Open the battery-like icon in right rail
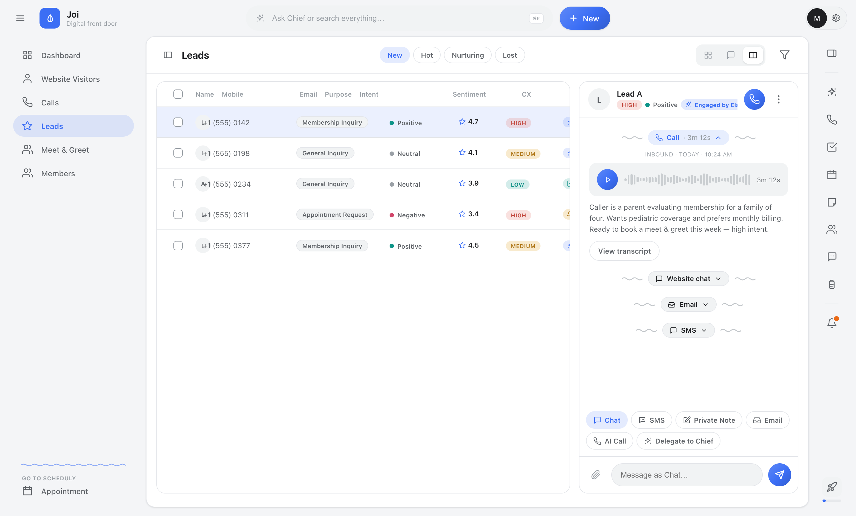 click(x=832, y=284)
